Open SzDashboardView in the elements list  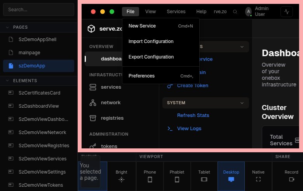tap(38, 106)
